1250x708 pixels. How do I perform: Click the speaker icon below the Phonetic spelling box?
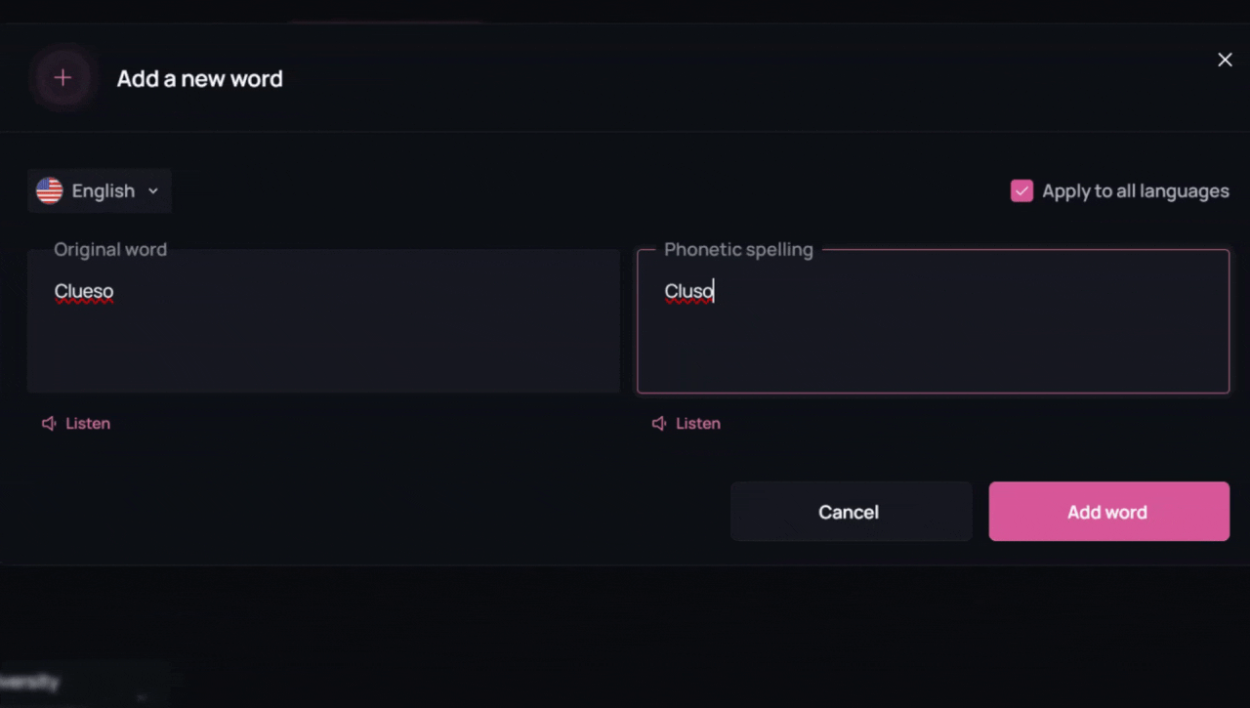(659, 423)
